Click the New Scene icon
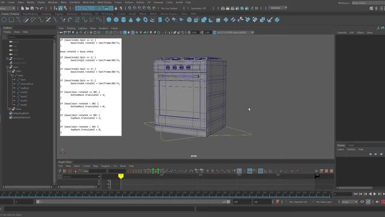 click(x=22, y=8)
